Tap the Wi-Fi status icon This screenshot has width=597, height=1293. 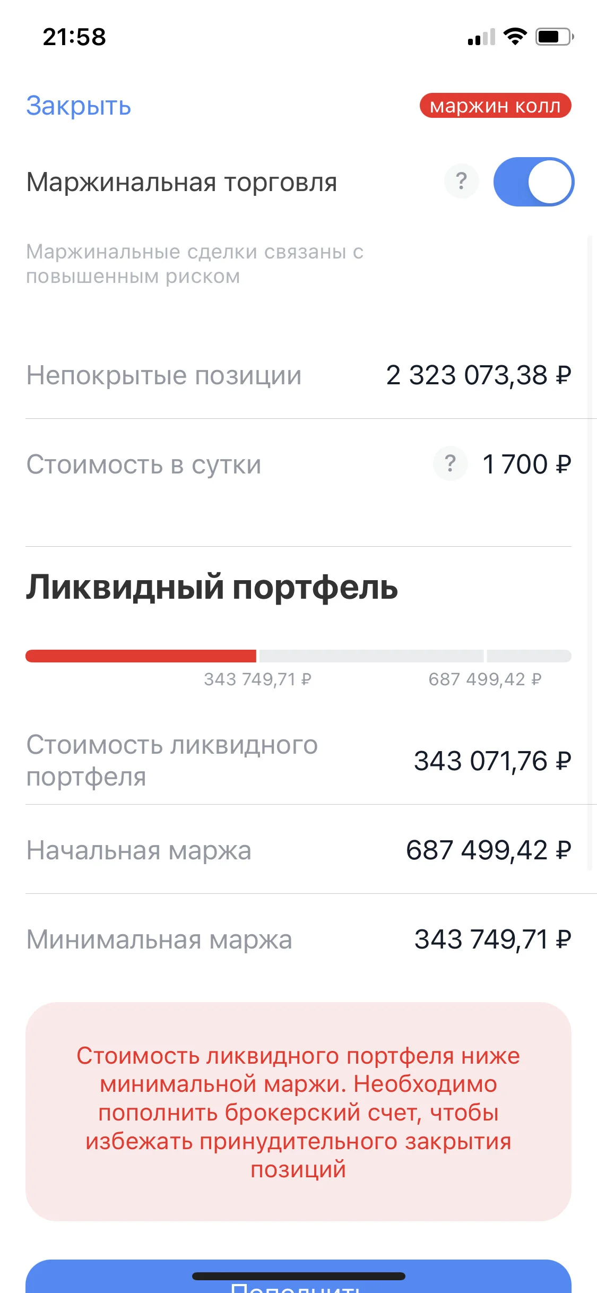click(x=514, y=37)
